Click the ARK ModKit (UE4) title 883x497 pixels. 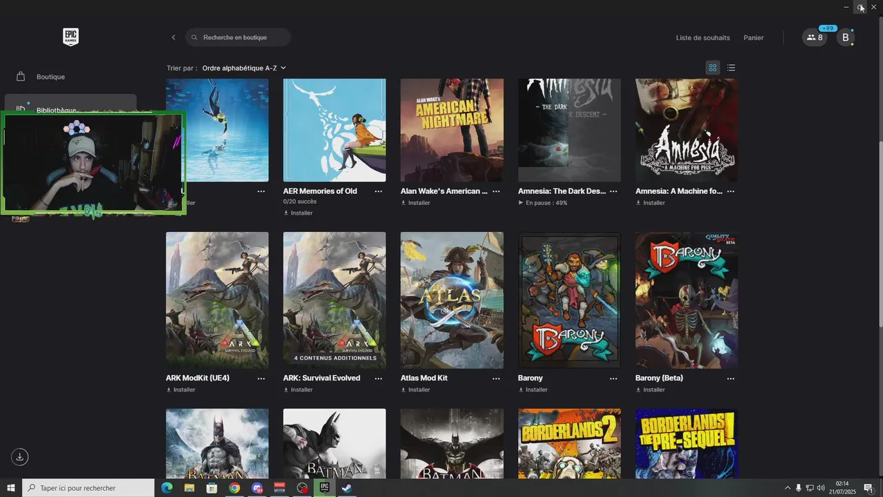click(x=197, y=378)
